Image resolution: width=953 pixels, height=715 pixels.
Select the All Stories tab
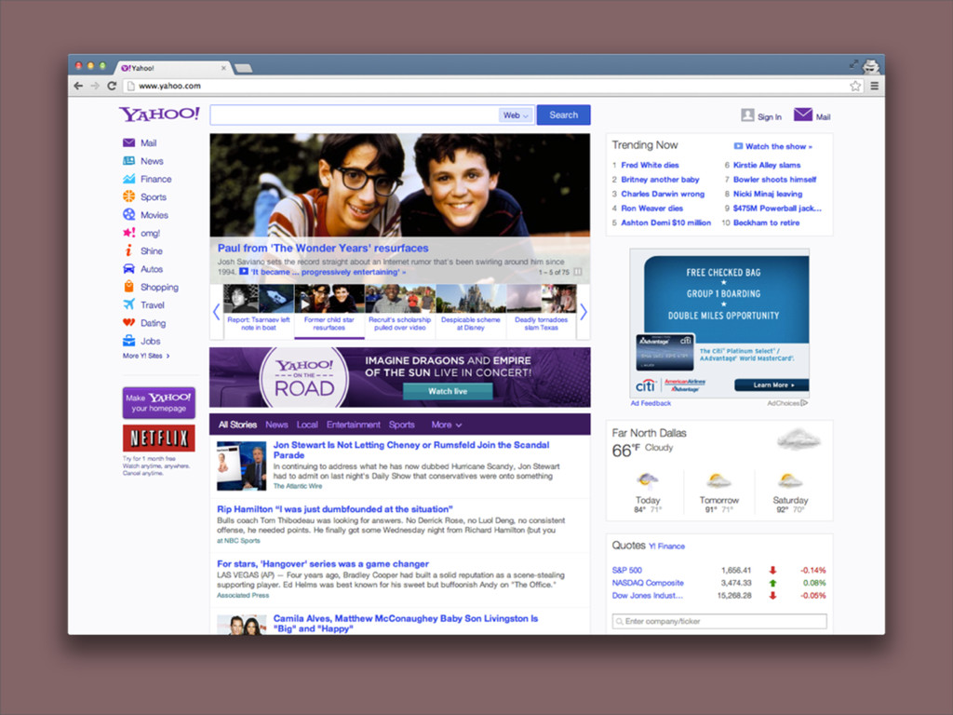point(237,425)
